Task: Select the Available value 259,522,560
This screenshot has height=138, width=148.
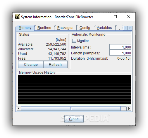Action: pyautogui.click(x=56, y=44)
